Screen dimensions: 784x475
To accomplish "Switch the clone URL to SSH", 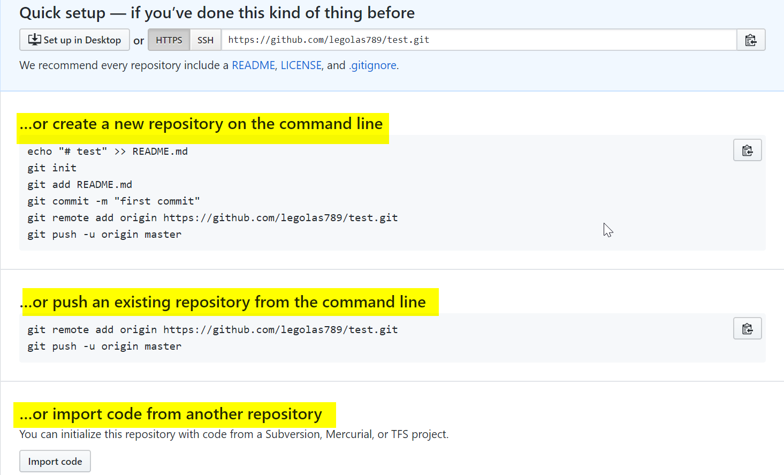I will [205, 40].
